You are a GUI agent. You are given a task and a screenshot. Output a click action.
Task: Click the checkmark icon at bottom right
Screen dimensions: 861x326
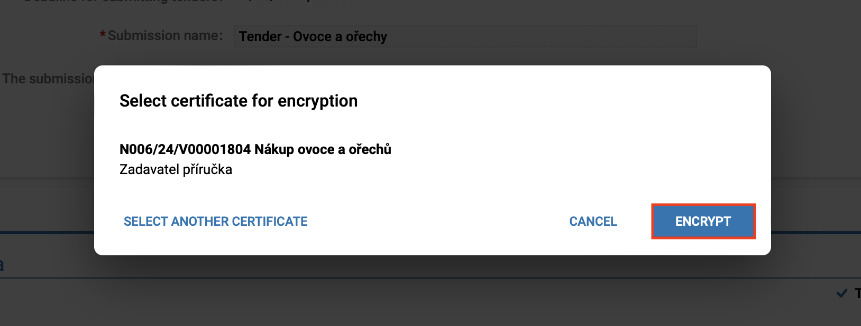841,293
